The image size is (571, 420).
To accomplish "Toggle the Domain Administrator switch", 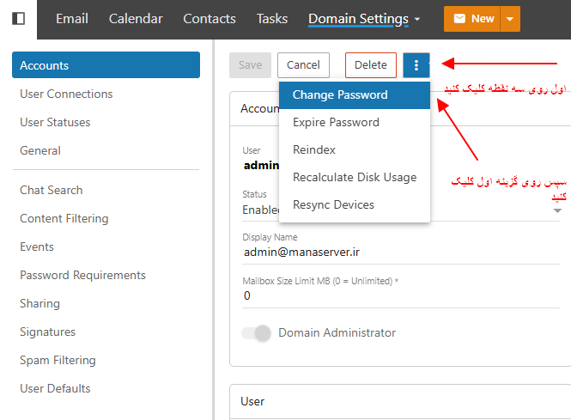I will point(257,332).
